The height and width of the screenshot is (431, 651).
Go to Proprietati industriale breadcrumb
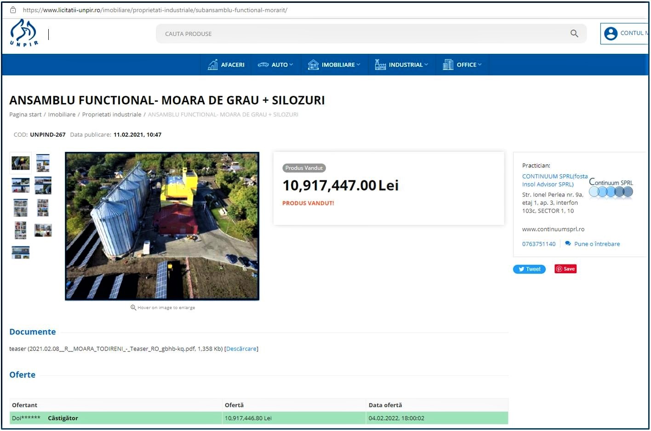[x=111, y=115]
